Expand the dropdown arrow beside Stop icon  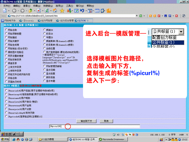tap(43, 11)
